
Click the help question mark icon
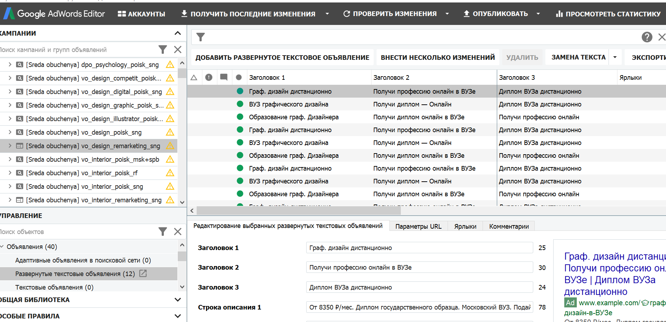(647, 37)
